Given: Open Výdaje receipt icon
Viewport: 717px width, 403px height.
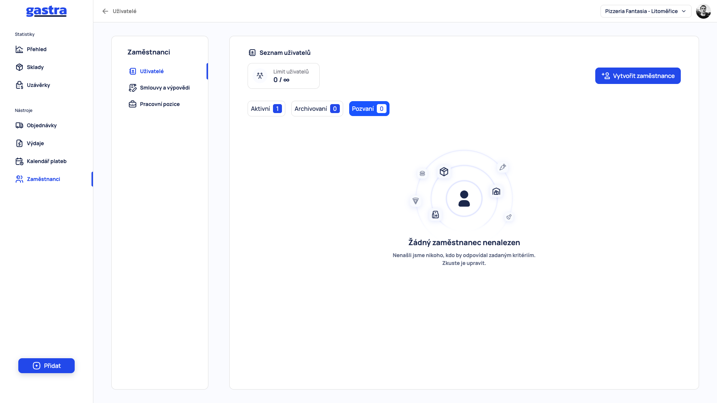Looking at the screenshot, I should (x=19, y=143).
